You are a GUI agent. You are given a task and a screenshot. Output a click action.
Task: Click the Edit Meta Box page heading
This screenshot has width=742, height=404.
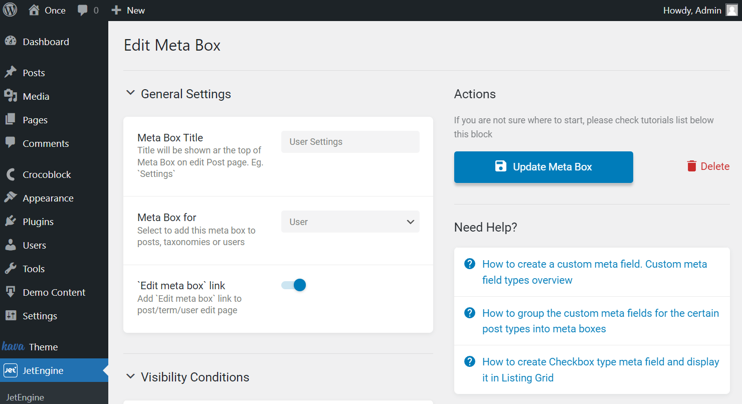172,45
